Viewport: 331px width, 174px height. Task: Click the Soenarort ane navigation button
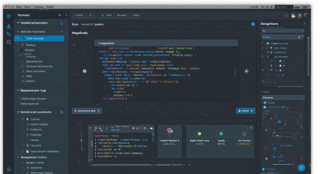coord(87,111)
